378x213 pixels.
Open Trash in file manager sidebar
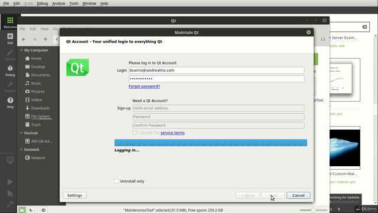click(35, 125)
